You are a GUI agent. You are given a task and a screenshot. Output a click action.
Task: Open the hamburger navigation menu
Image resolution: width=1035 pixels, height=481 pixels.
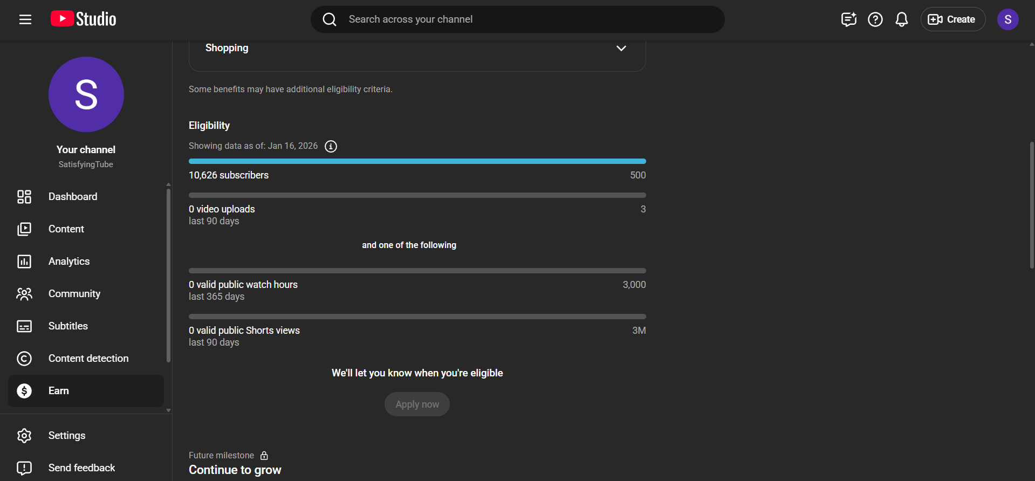click(25, 19)
